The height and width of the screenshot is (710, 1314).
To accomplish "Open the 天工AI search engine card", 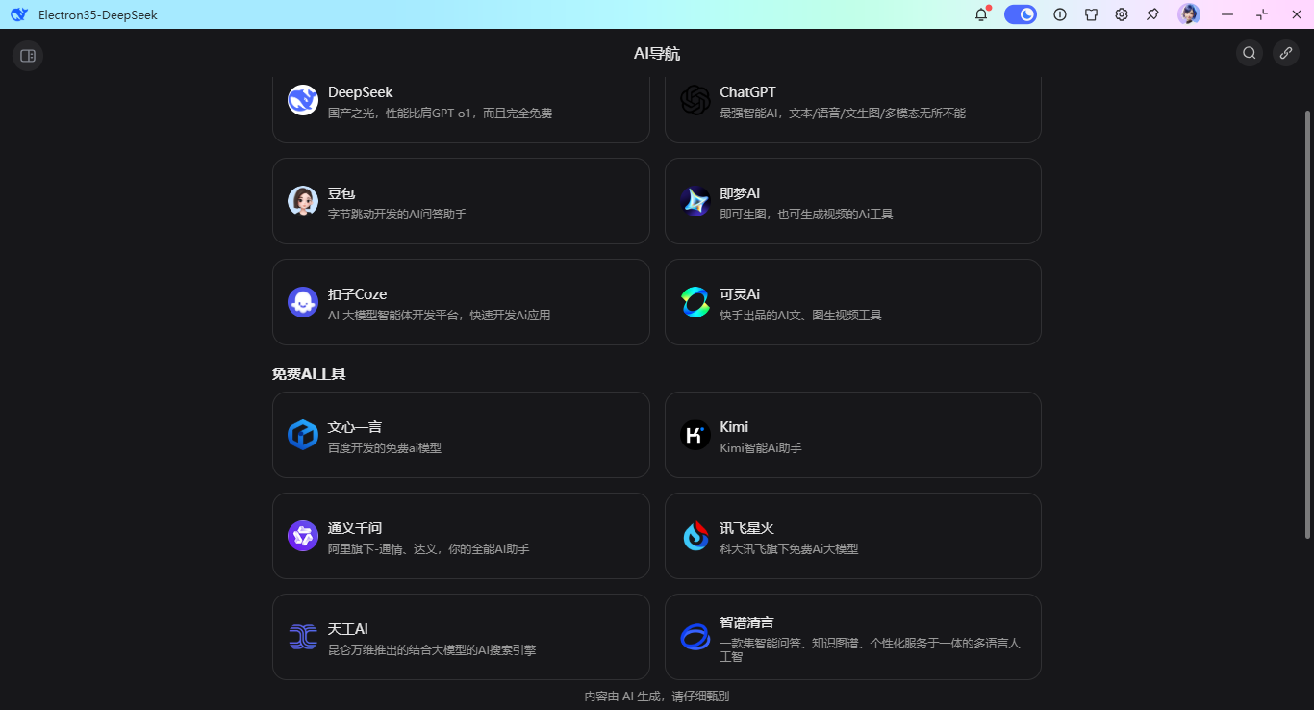I will (461, 637).
